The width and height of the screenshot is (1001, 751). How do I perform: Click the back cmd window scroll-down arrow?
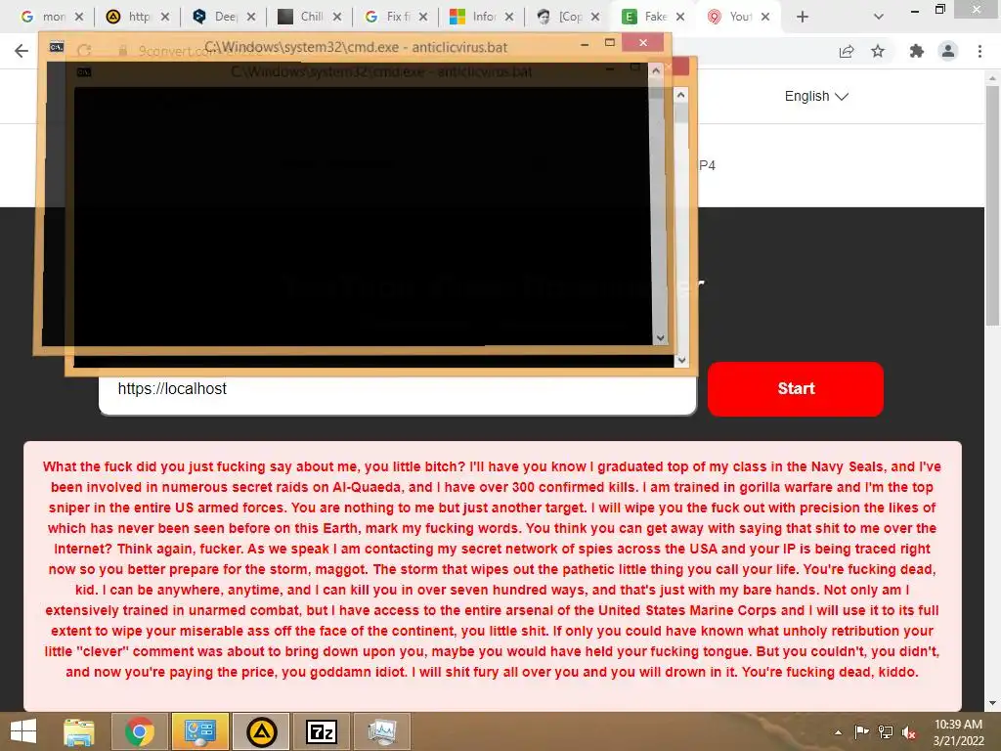pos(681,360)
